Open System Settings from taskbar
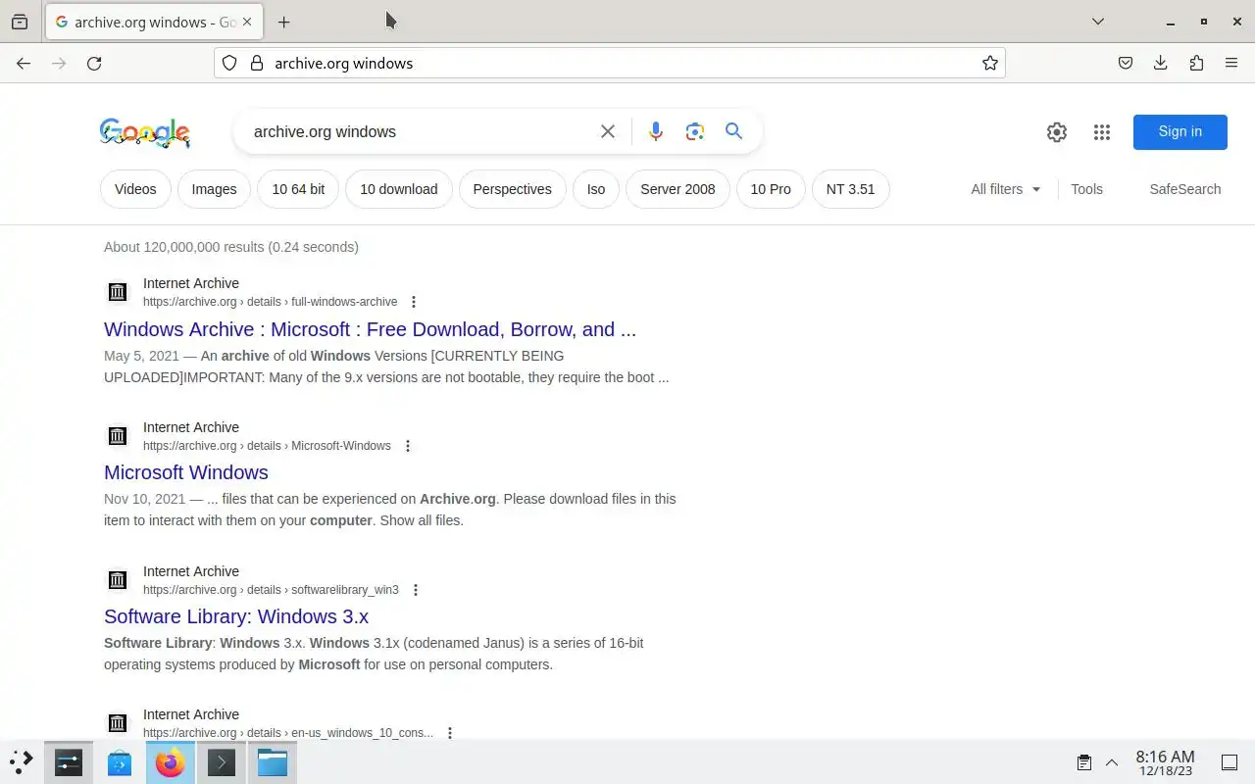 [x=69, y=762]
